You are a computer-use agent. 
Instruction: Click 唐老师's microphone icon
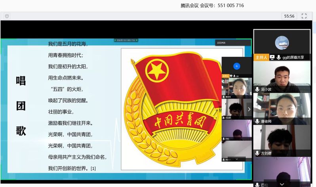pyautogui.click(x=257, y=121)
